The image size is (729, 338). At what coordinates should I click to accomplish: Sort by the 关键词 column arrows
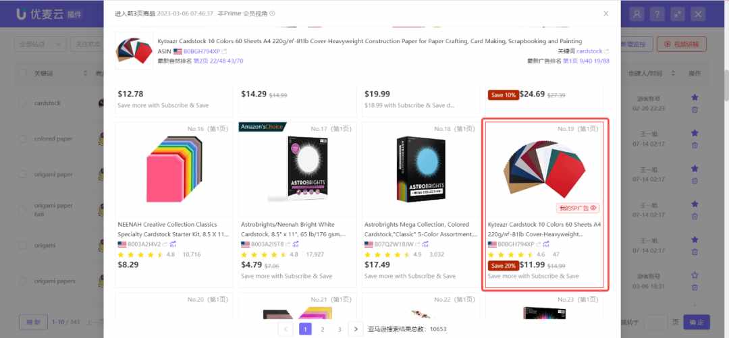pos(85,74)
